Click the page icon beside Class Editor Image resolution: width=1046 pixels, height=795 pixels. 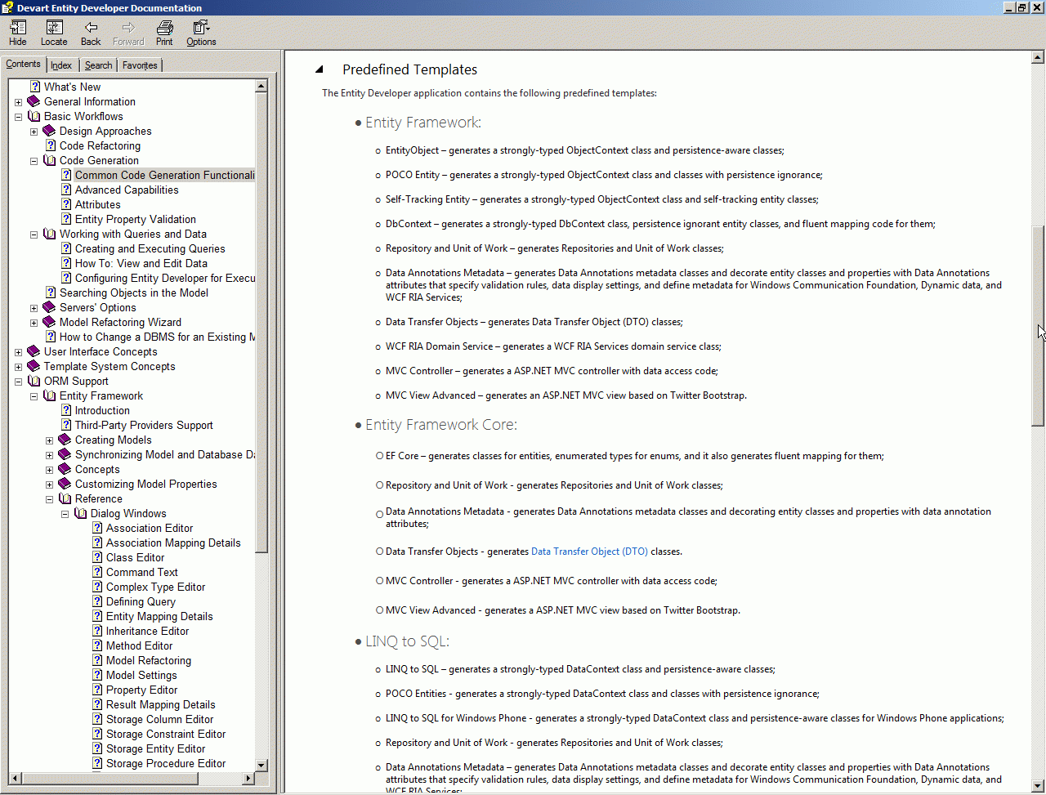[x=96, y=557]
